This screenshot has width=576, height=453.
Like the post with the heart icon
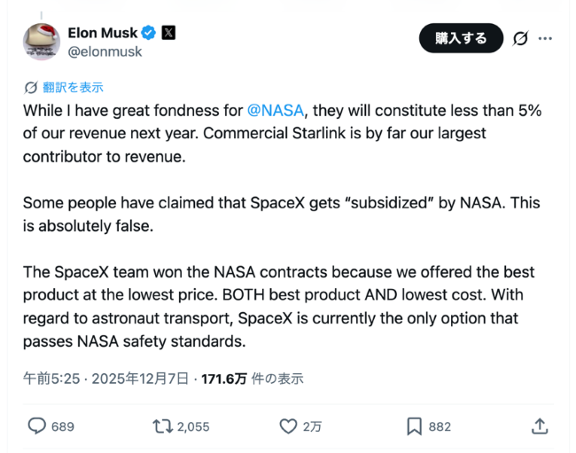click(288, 426)
